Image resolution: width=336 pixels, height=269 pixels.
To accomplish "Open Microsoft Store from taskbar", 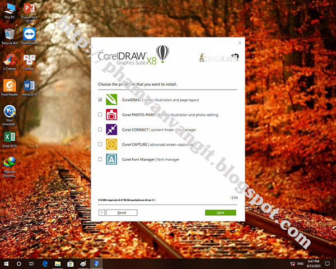I will click(71, 263).
